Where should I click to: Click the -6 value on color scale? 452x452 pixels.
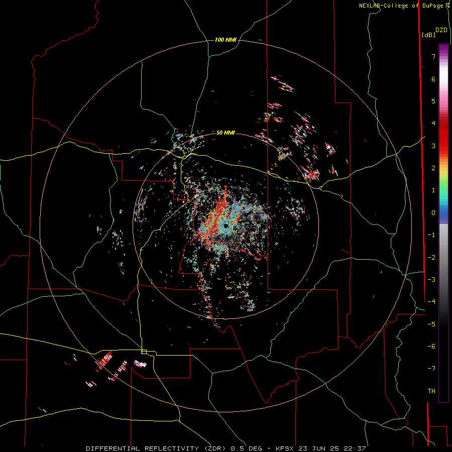point(431,347)
